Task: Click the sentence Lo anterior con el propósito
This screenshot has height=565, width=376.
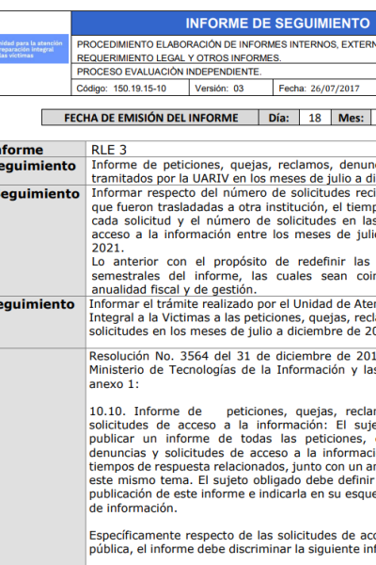Action: click(233, 275)
